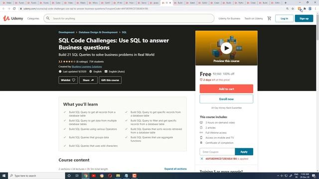Focus the Enter Coupon field
The width and height of the screenshot is (319, 179).
[x=217, y=152]
